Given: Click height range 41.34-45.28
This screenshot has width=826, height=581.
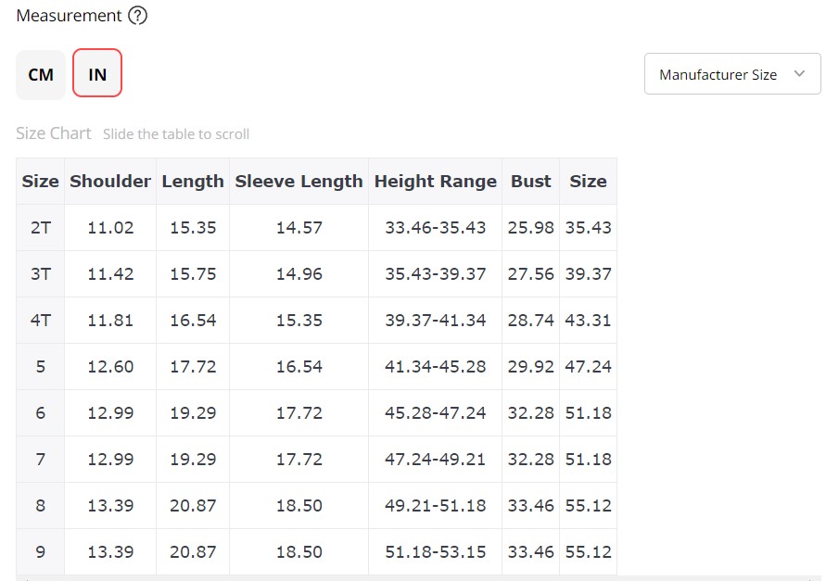Looking at the screenshot, I should pos(435,367).
